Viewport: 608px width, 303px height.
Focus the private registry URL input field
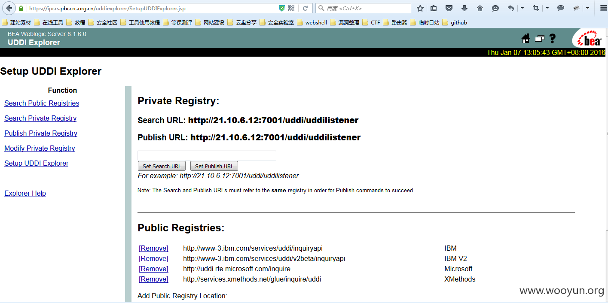[207, 155]
